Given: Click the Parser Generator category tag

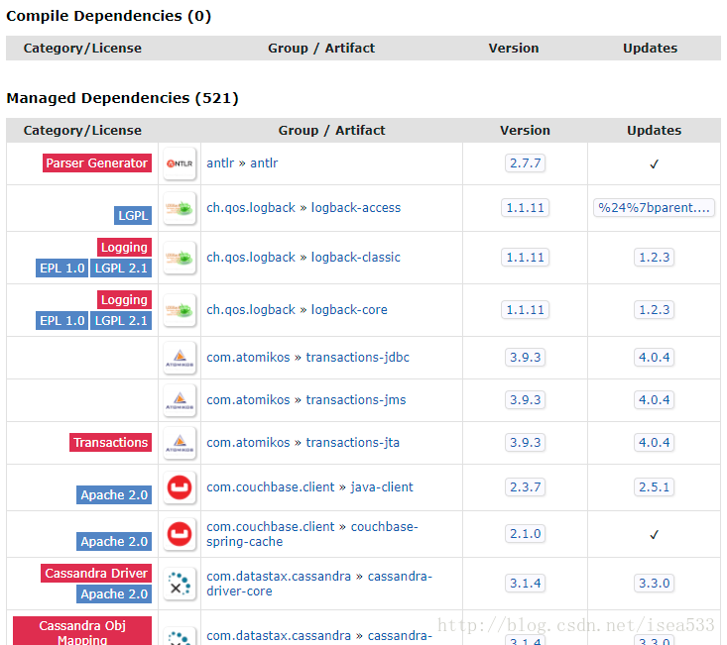Looking at the screenshot, I should coord(97,163).
